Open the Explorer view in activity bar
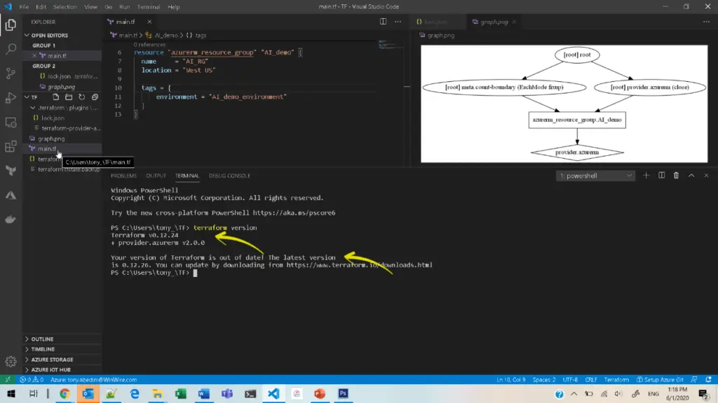The width and height of the screenshot is (718, 403). 11,24
